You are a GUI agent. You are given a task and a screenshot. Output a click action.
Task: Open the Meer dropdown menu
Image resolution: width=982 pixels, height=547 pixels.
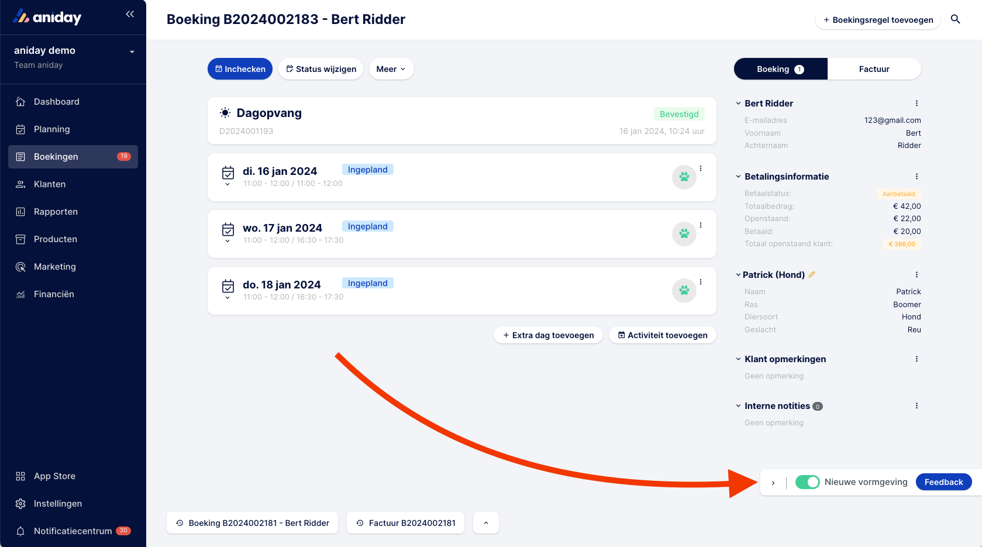coord(391,69)
